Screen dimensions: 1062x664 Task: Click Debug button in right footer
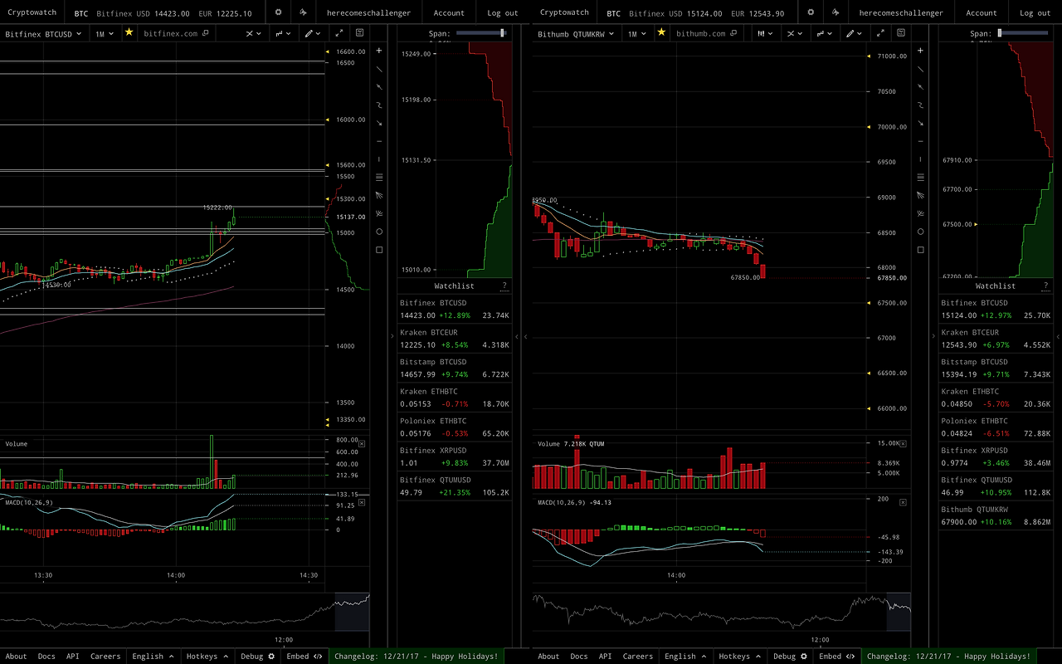791,657
